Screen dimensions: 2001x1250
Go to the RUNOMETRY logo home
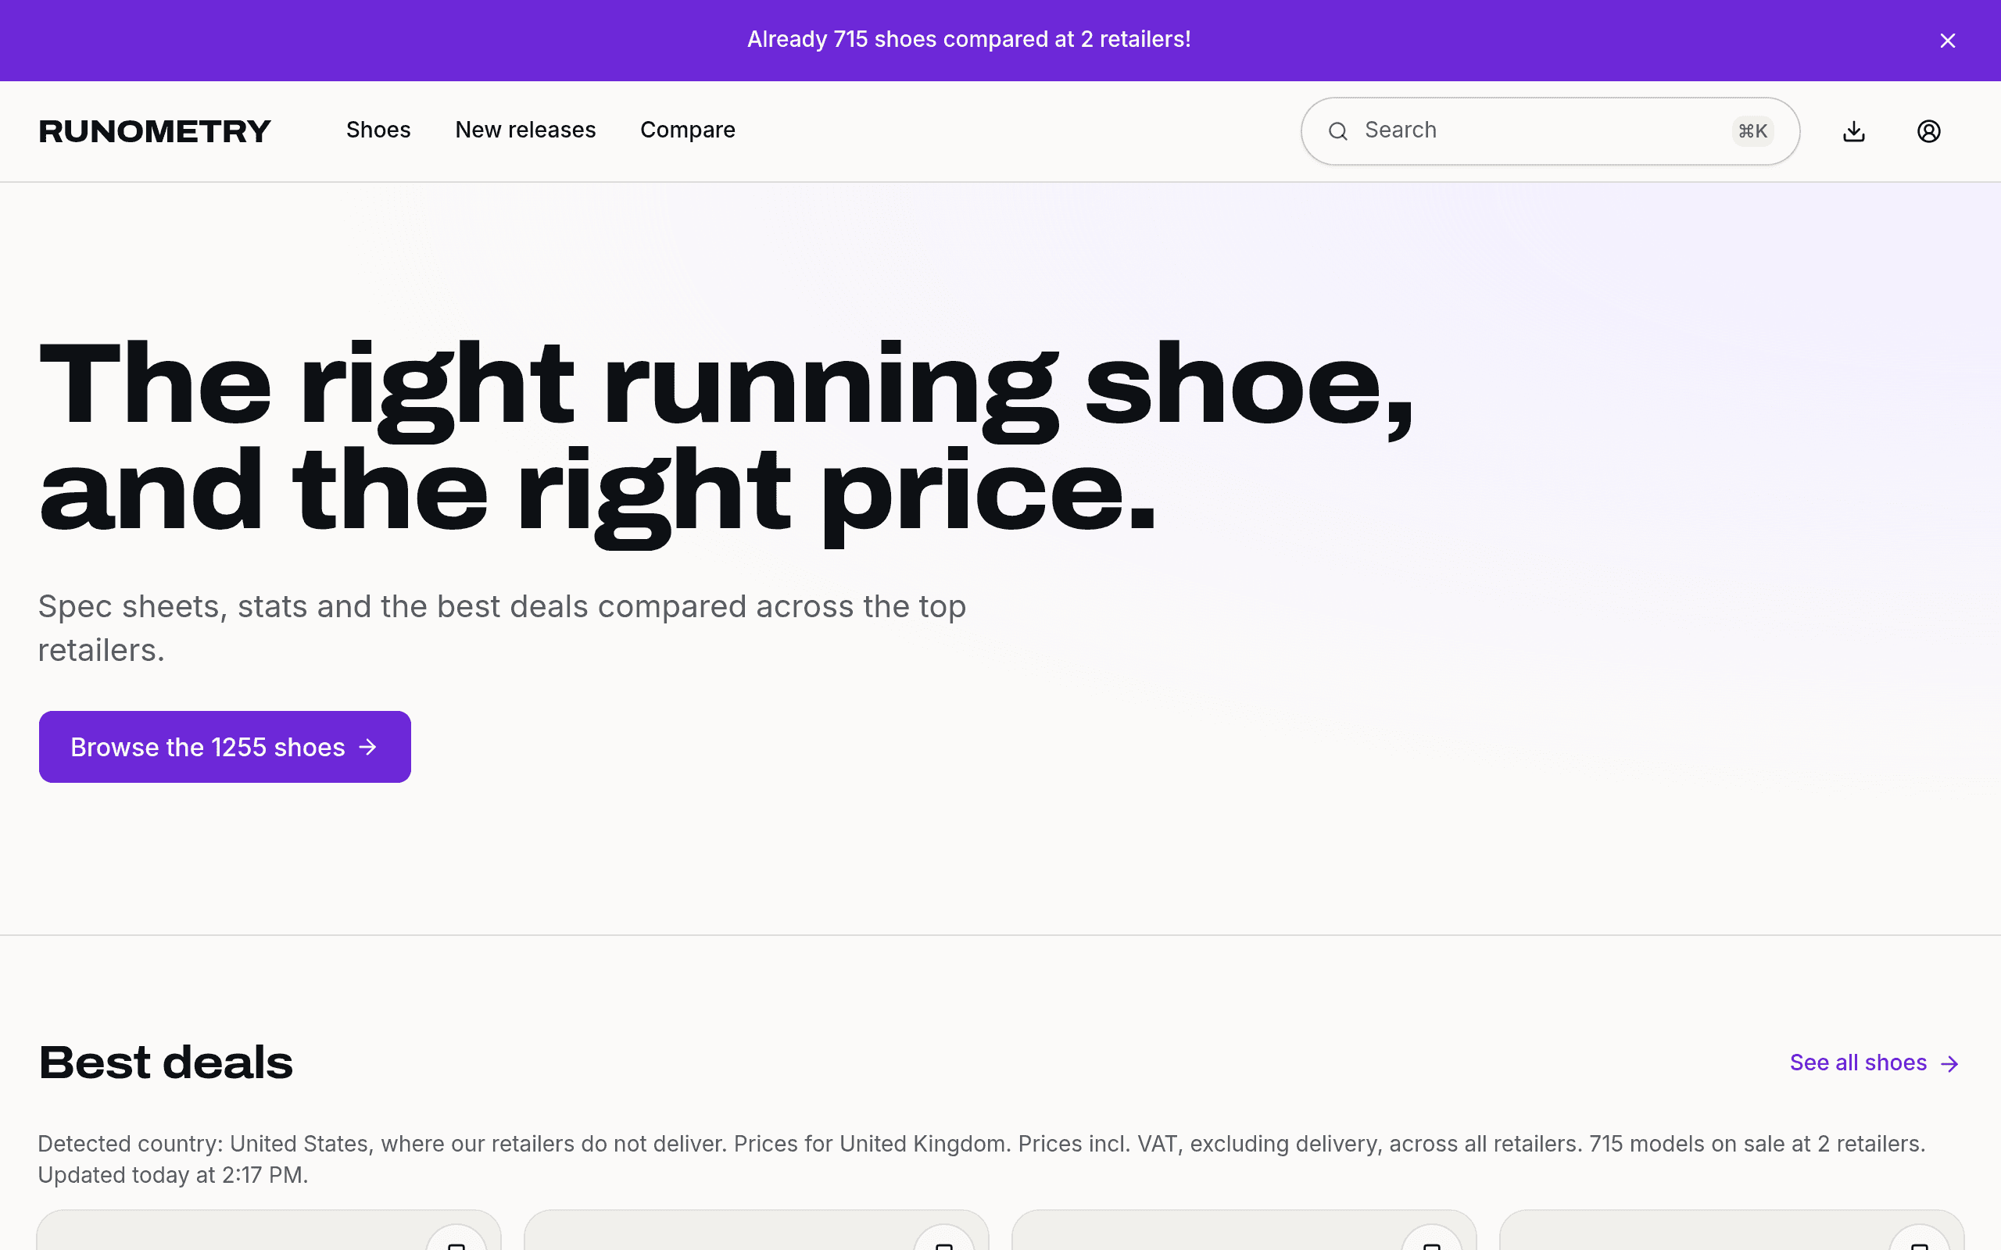(155, 130)
